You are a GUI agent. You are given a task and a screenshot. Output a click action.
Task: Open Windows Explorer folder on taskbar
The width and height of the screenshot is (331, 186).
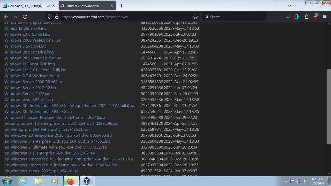pyautogui.click(x=39, y=181)
